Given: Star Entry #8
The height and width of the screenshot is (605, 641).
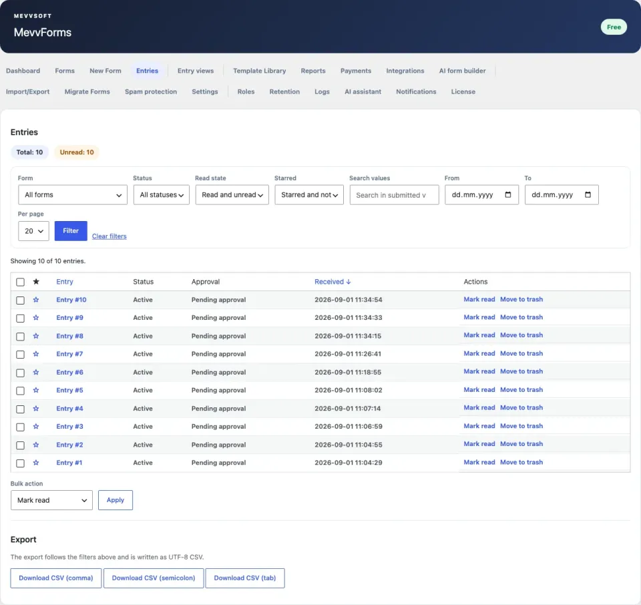Looking at the screenshot, I should 36,336.
